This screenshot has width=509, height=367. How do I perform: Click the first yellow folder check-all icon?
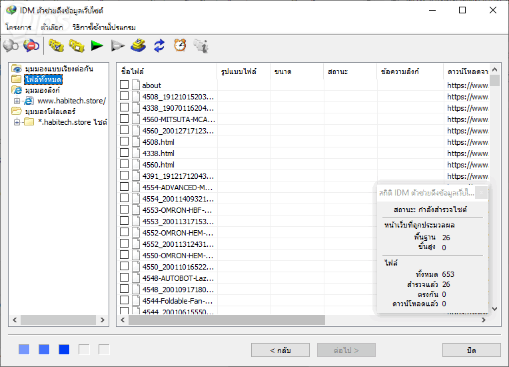point(56,45)
